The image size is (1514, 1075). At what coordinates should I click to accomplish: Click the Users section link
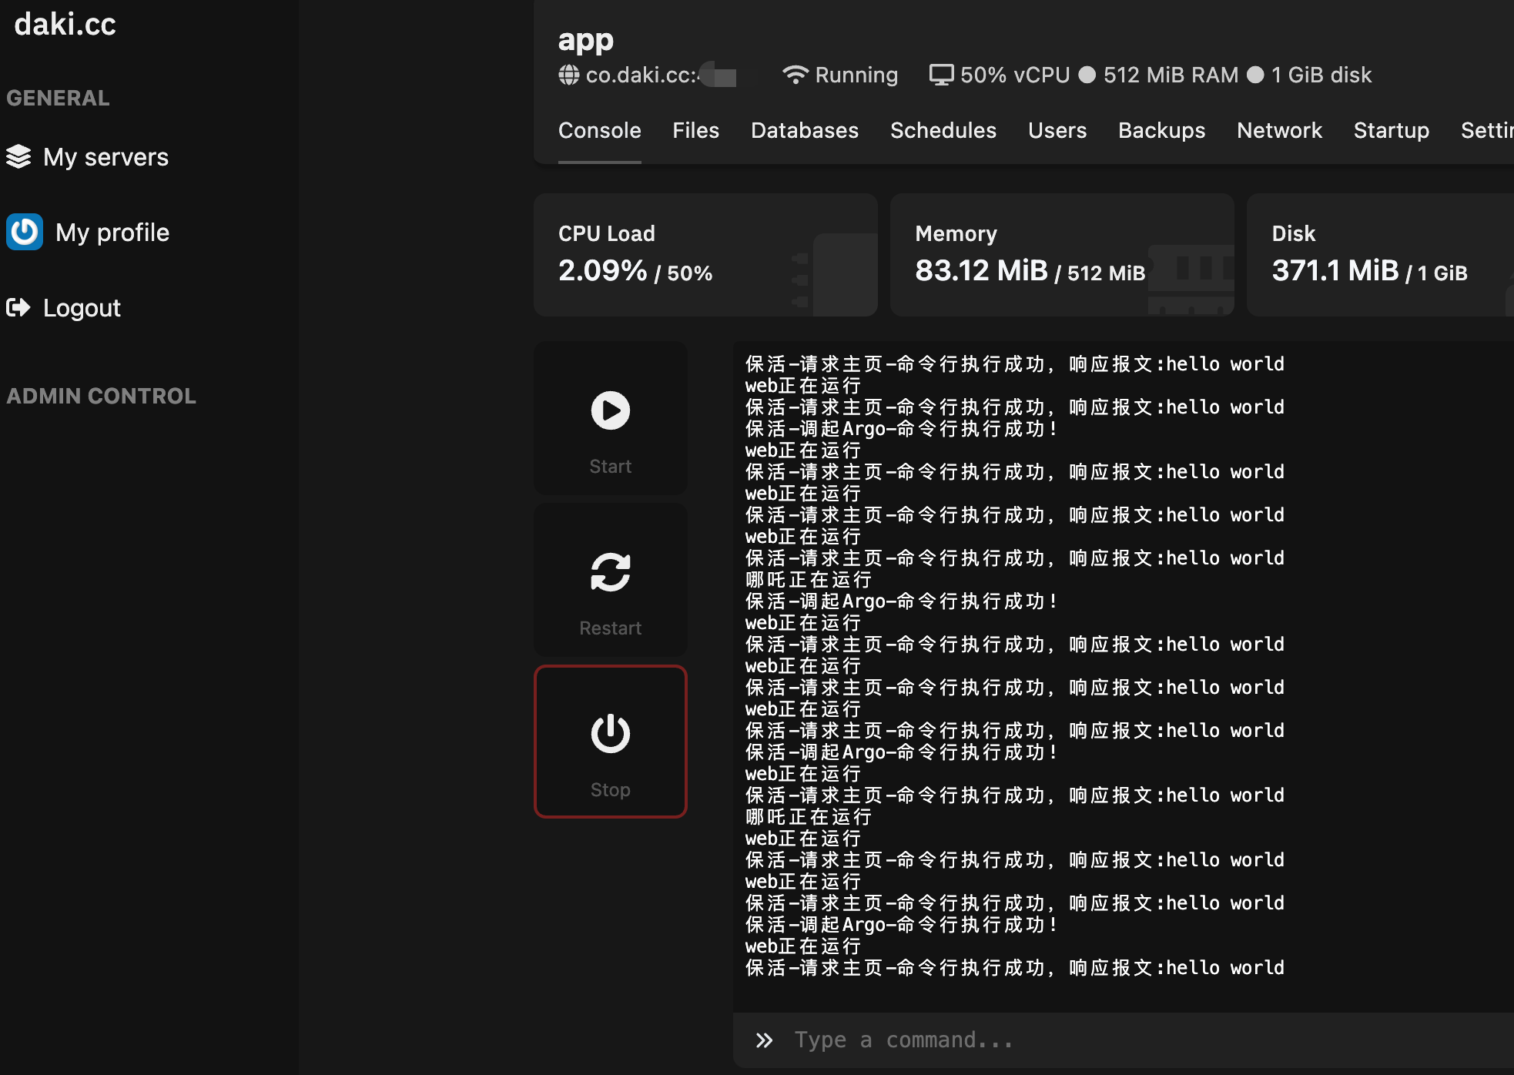tap(1057, 130)
